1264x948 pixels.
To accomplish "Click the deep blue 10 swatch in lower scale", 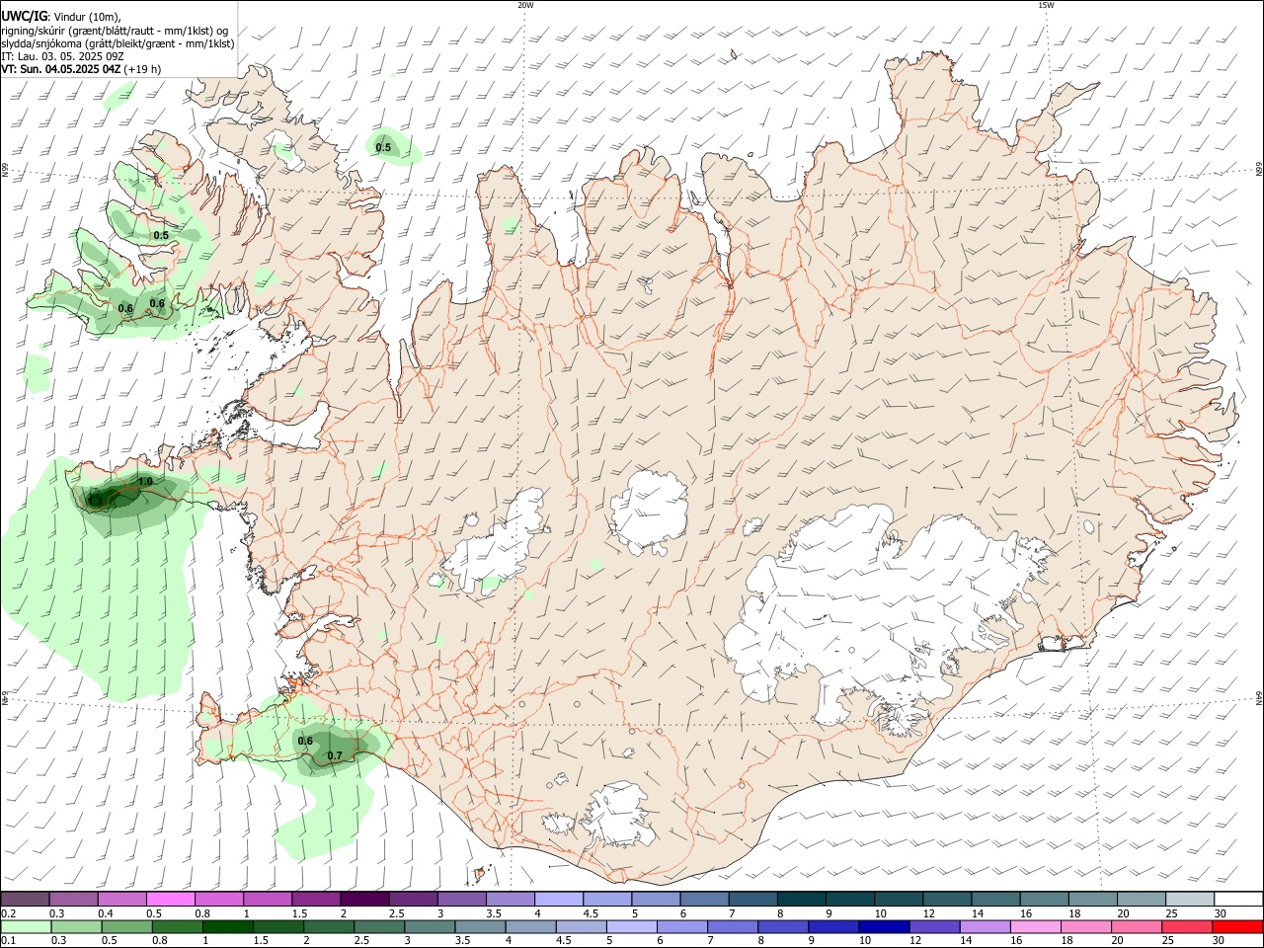I will tap(883, 926).
